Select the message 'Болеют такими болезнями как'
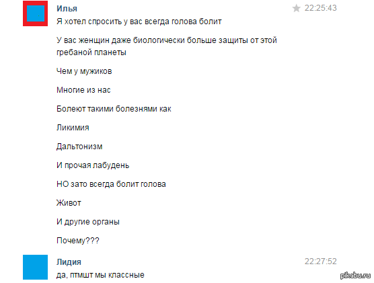Viewport: 374px width, 283px height. click(x=114, y=109)
